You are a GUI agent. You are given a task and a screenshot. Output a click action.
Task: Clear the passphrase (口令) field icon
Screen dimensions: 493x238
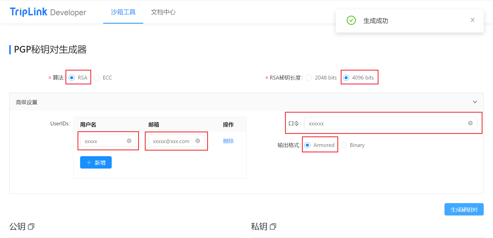coord(470,123)
